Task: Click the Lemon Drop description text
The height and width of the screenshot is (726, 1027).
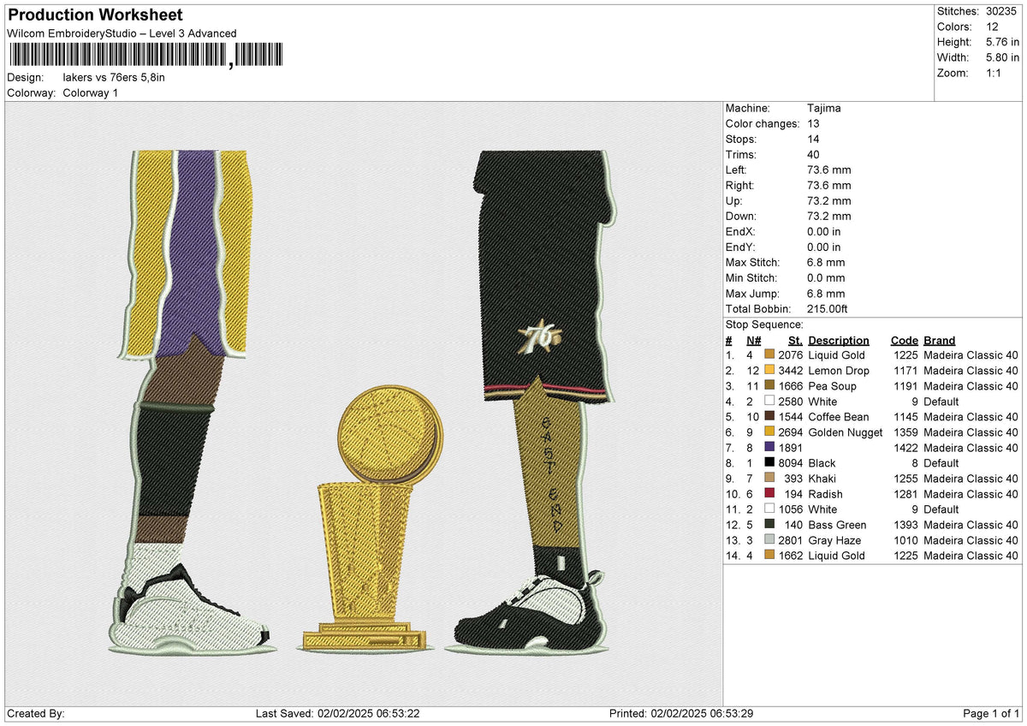Action: click(x=839, y=371)
